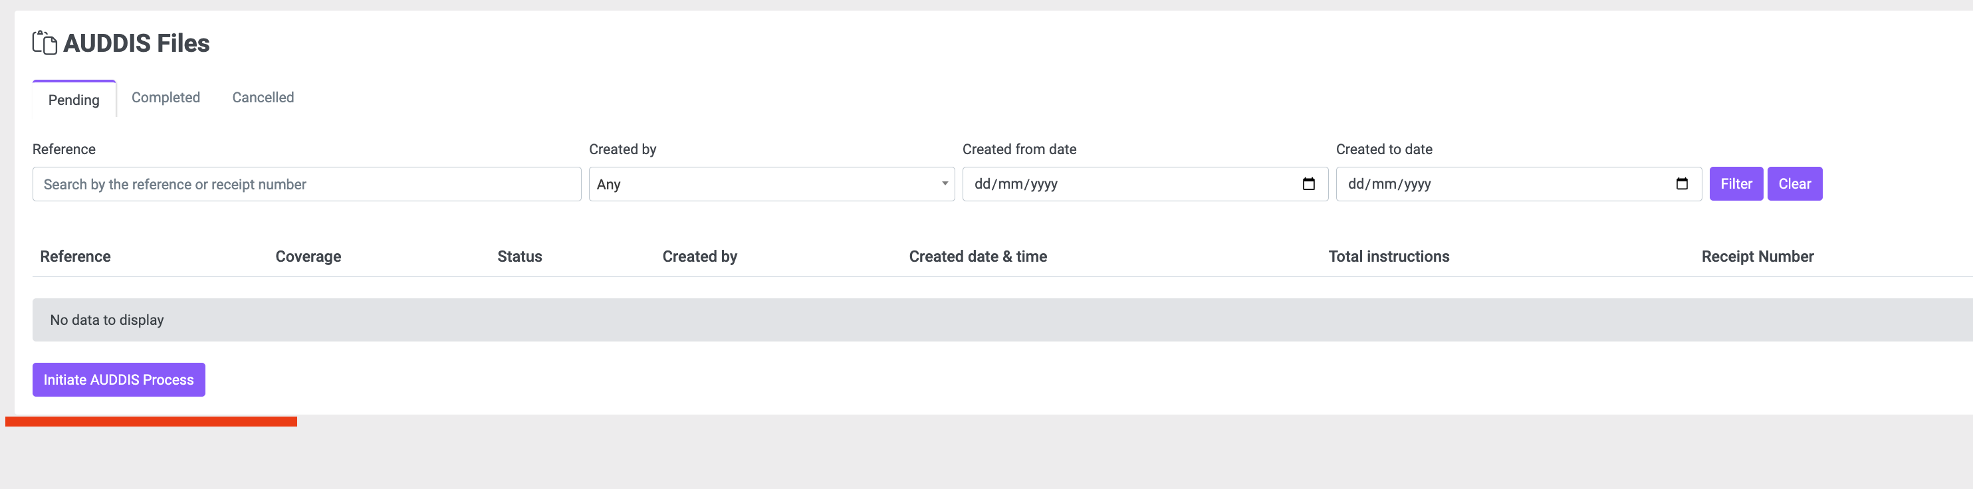The height and width of the screenshot is (489, 1973).
Task: Sort by the Status column header
Action: click(x=519, y=256)
